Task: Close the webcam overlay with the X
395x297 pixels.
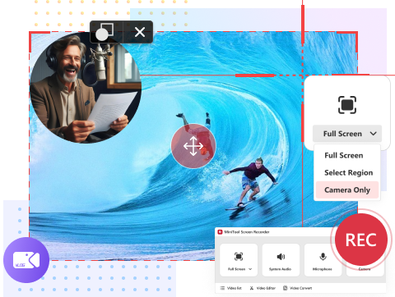Action: [x=140, y=32]
